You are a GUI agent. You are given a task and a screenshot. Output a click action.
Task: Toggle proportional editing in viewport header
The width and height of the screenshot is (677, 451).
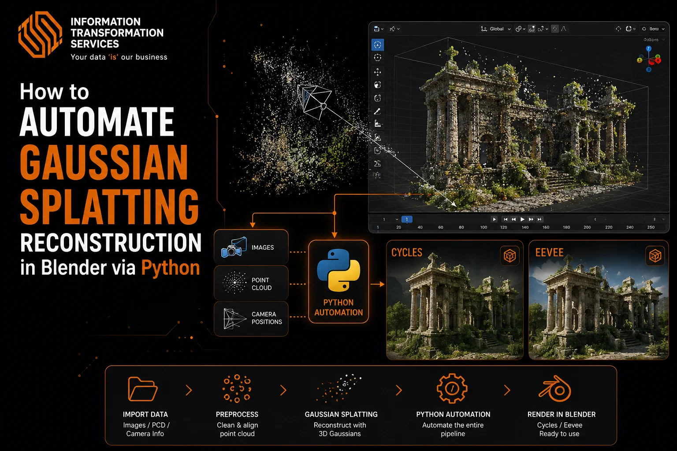pos(555,29)
